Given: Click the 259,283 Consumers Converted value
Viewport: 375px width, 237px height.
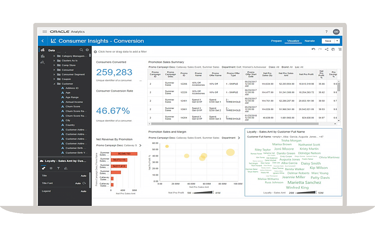Looking at the screenshot, I should 114,72.
